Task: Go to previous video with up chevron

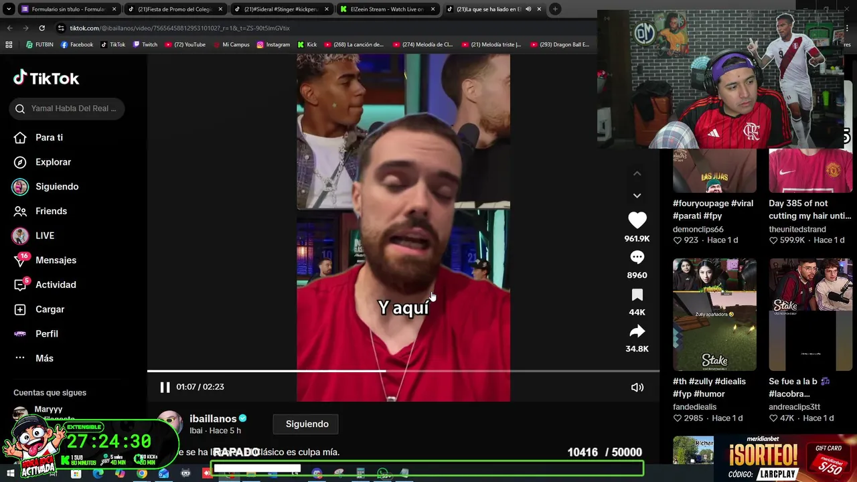Action: click(x=637, y=173)
